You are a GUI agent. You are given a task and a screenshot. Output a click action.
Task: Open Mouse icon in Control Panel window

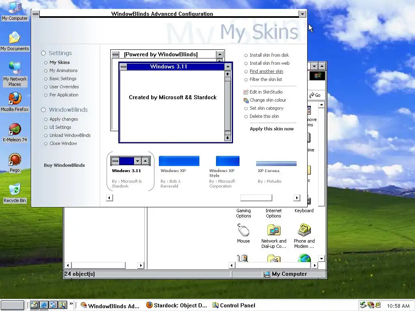coord(243,233)
